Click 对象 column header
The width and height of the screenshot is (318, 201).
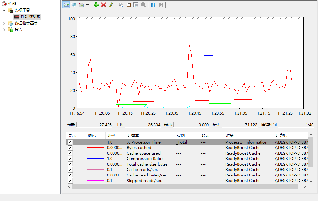pos(249,135)
